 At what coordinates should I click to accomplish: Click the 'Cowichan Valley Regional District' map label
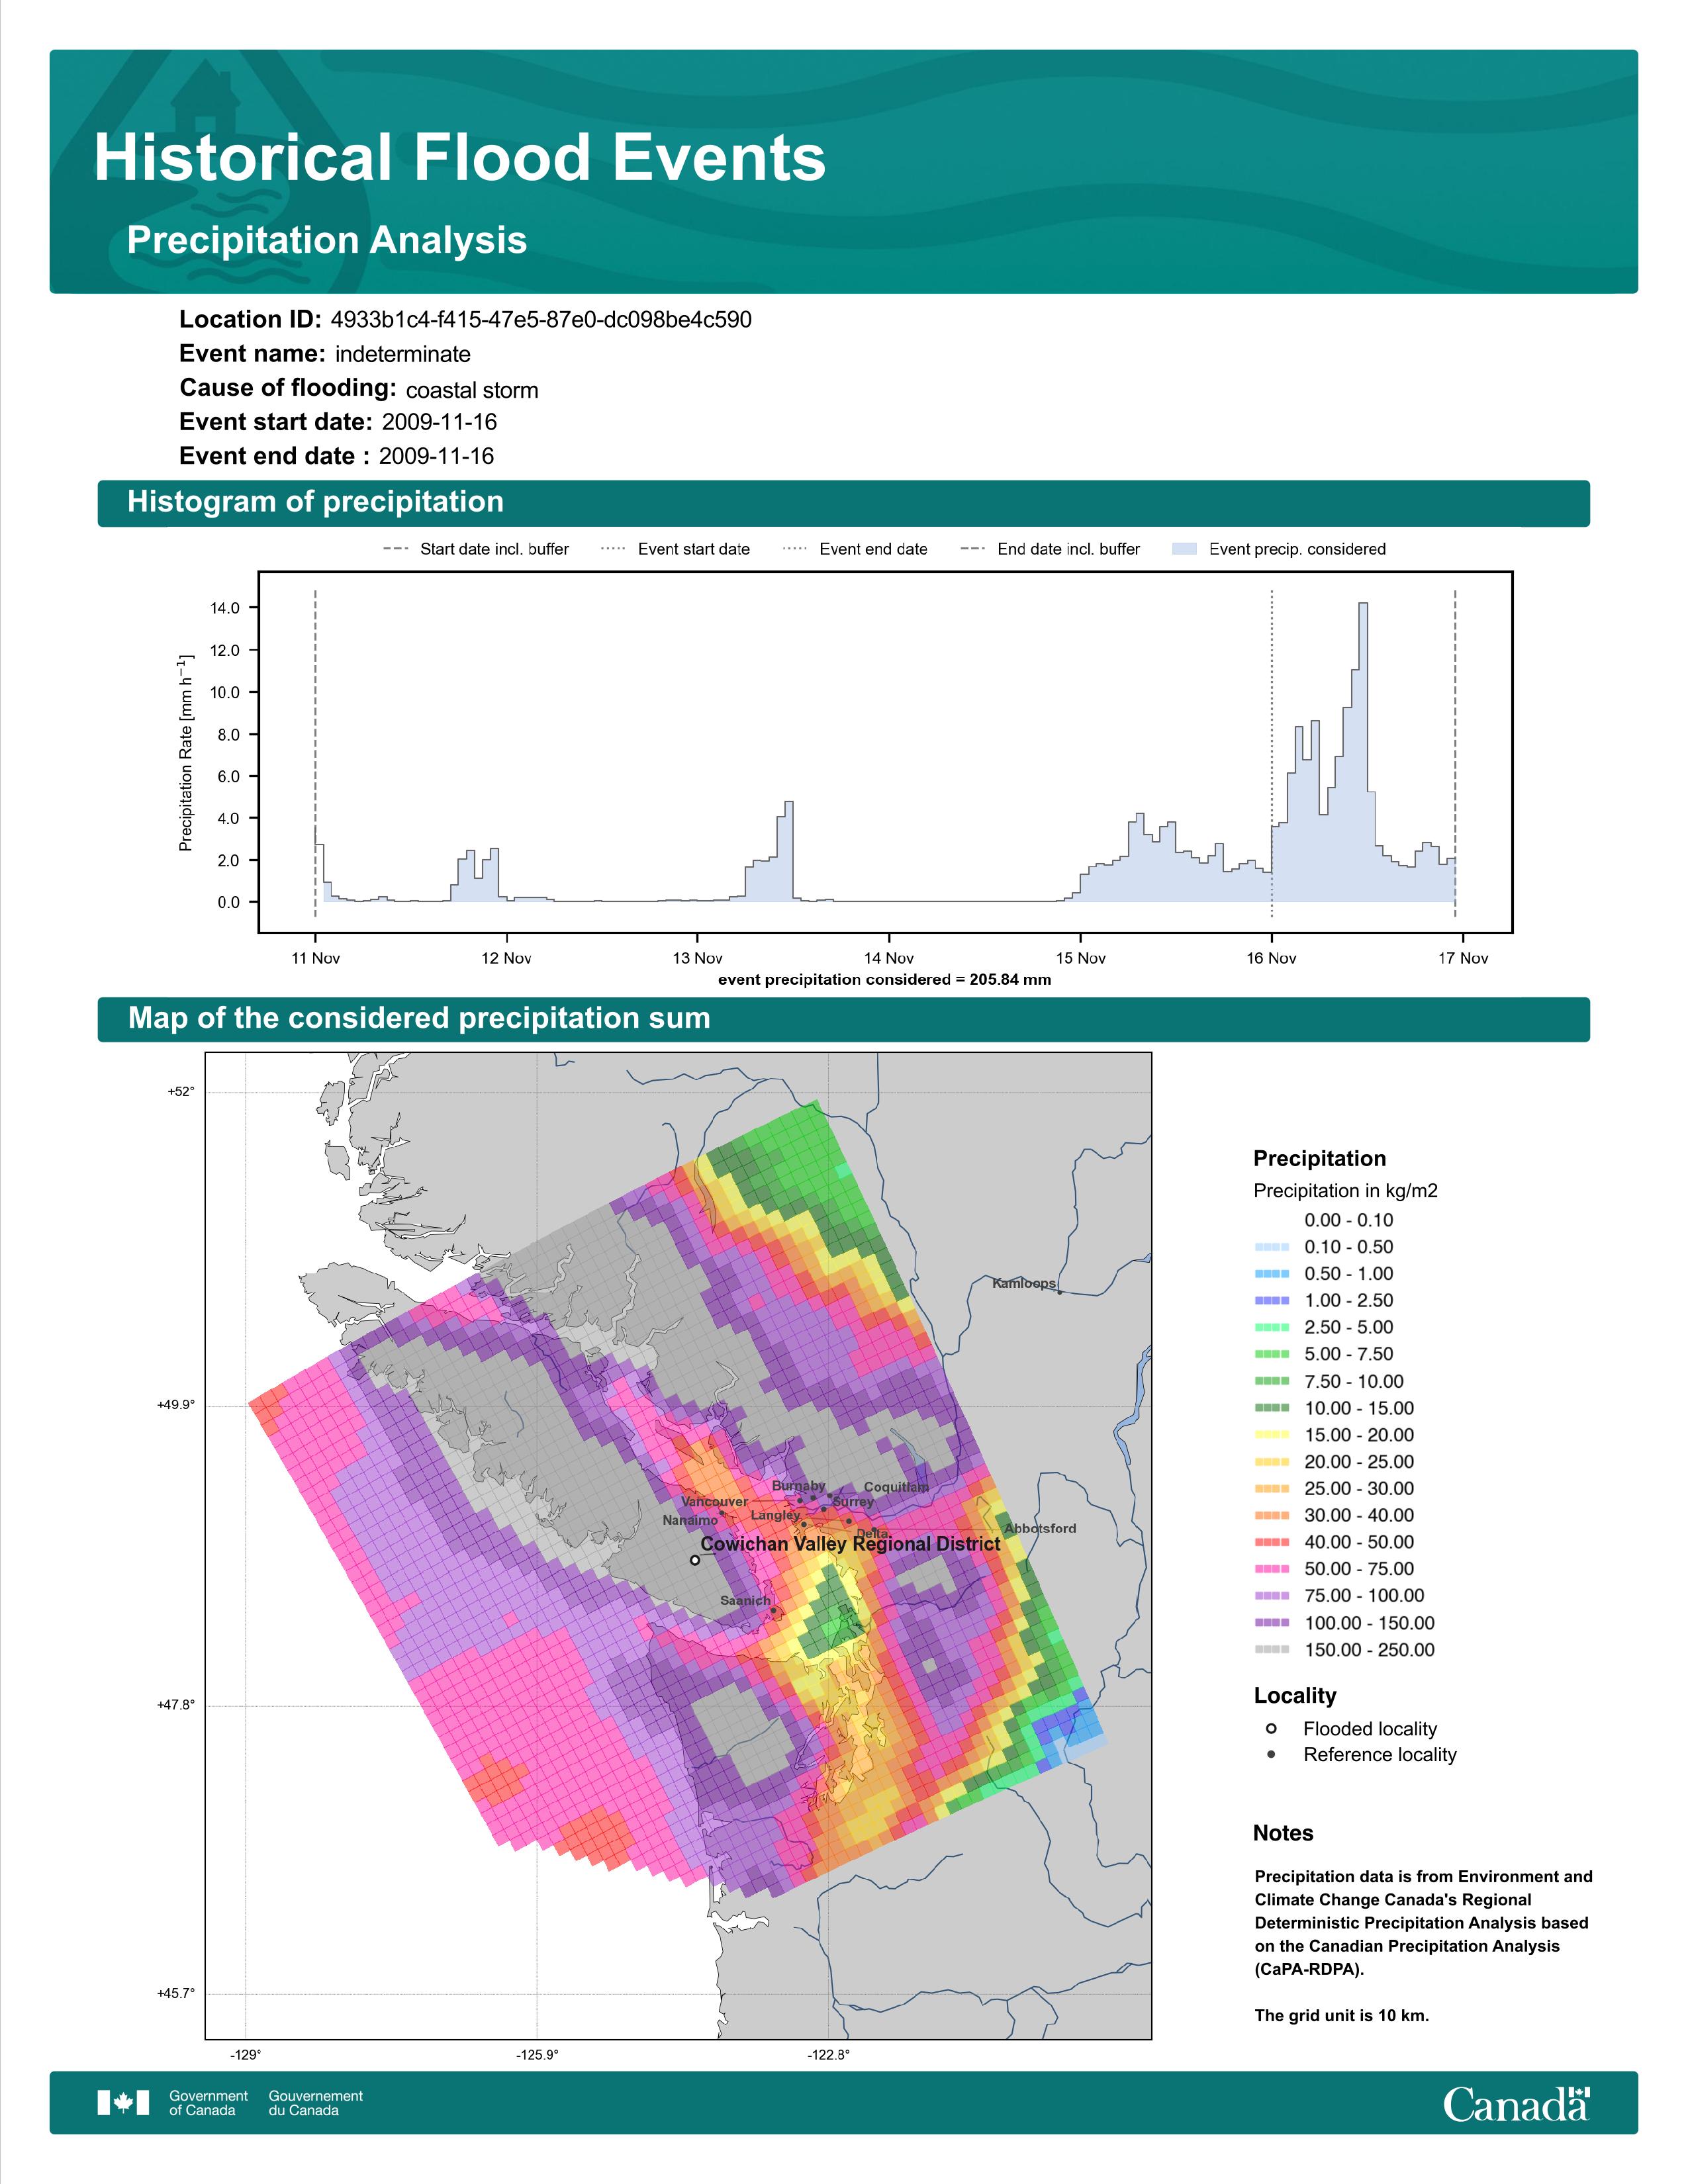(850, 1544)
